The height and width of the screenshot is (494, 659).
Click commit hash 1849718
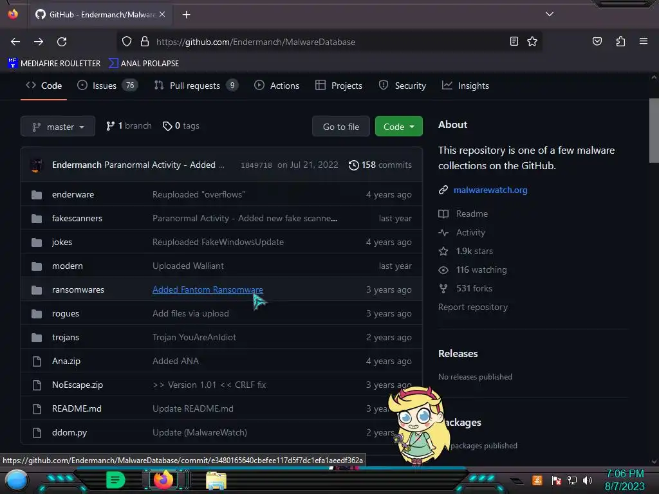click(256, 165)
